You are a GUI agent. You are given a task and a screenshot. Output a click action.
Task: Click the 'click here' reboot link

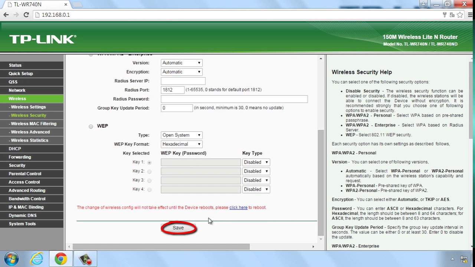click(x=238, y=208)
